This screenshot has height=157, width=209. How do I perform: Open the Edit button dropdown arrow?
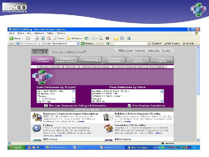pyautogui.click(x=112, y=38)
